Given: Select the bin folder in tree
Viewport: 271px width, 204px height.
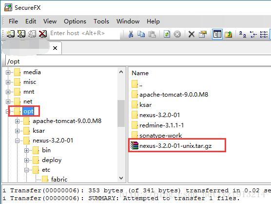Looking at the screenshot, I should 46,150.
